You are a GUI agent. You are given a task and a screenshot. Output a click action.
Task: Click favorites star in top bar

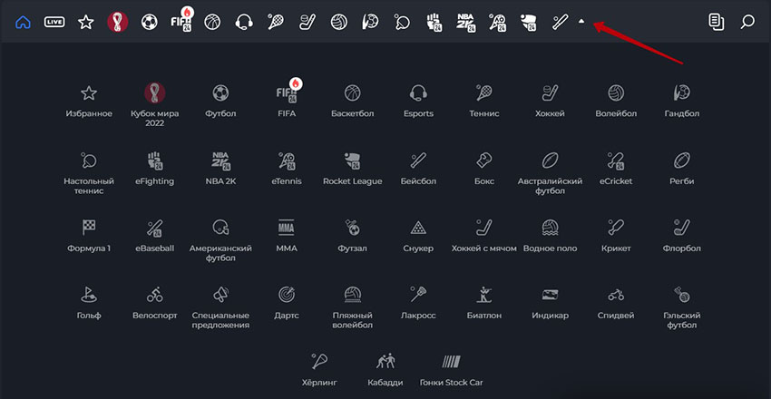tap(86, 22)
